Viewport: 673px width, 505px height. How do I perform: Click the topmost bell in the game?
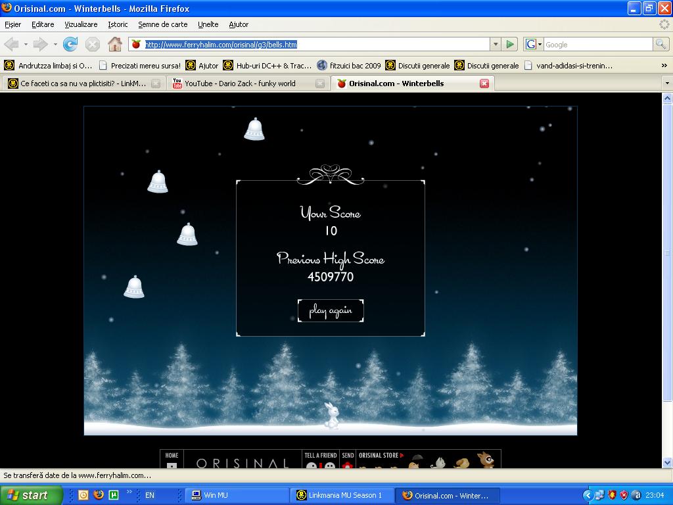pyautogui.click(x=254, y=129)
